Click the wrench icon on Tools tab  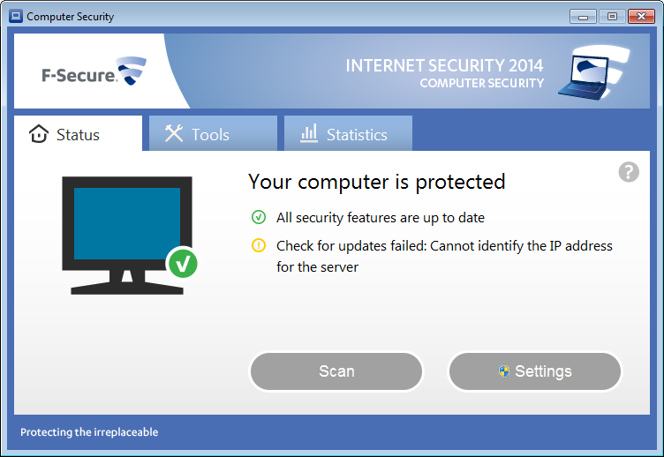point(174,134)
